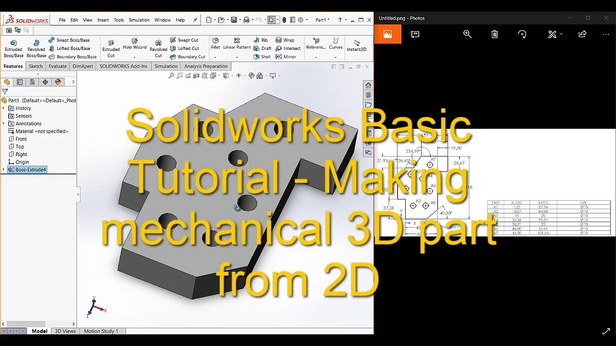Expand the Boss-Extrude4 feature node

[4, 170]
